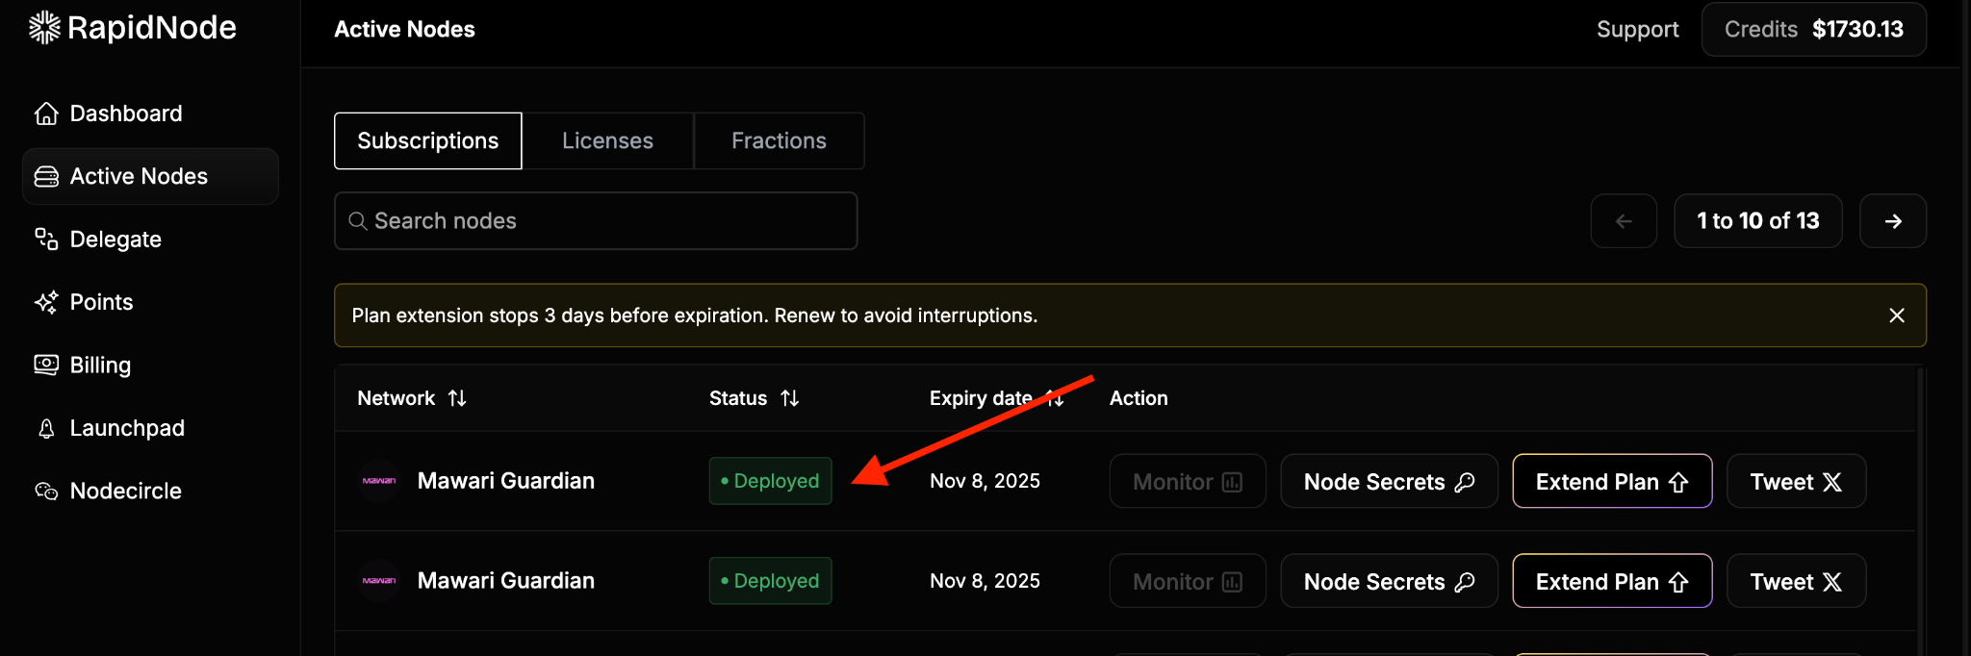This screenshot has width=1971, height=656.
Task: Click the RapidNode snowflake logo icon
Action: (x=44, y=28)
